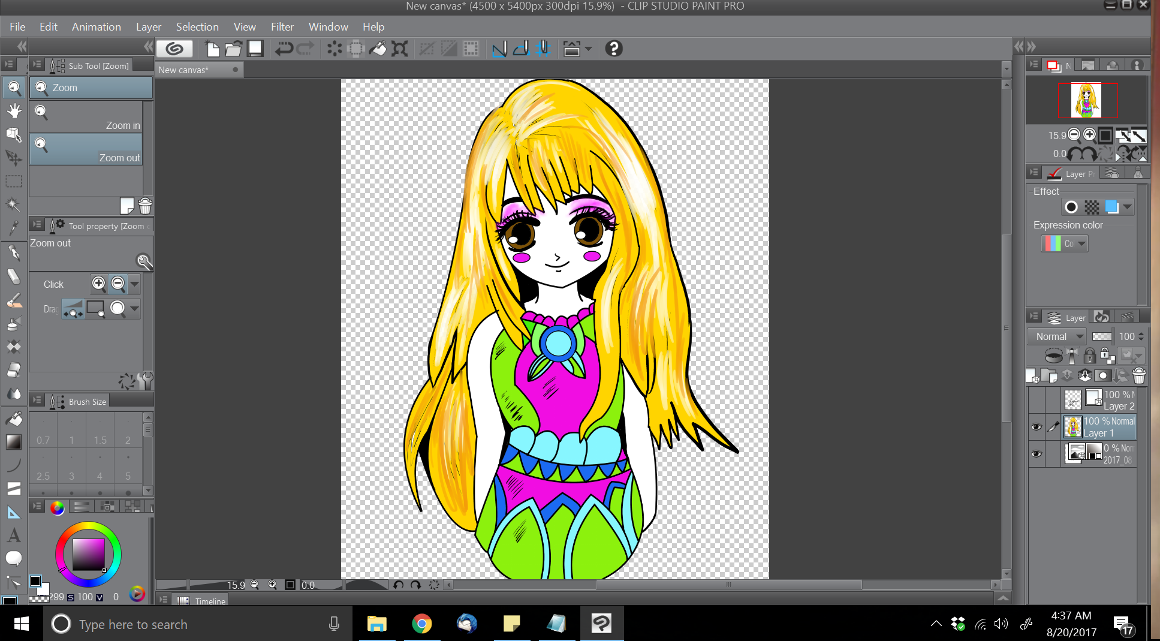Select the Ruler tool

click(14, 512)
